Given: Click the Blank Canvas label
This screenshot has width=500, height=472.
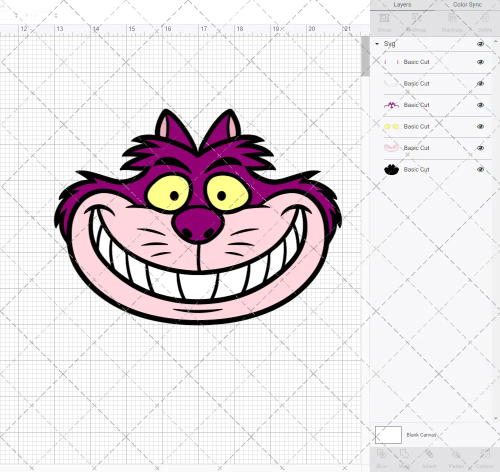Looking at the screenshot, I should coord(421,435).
